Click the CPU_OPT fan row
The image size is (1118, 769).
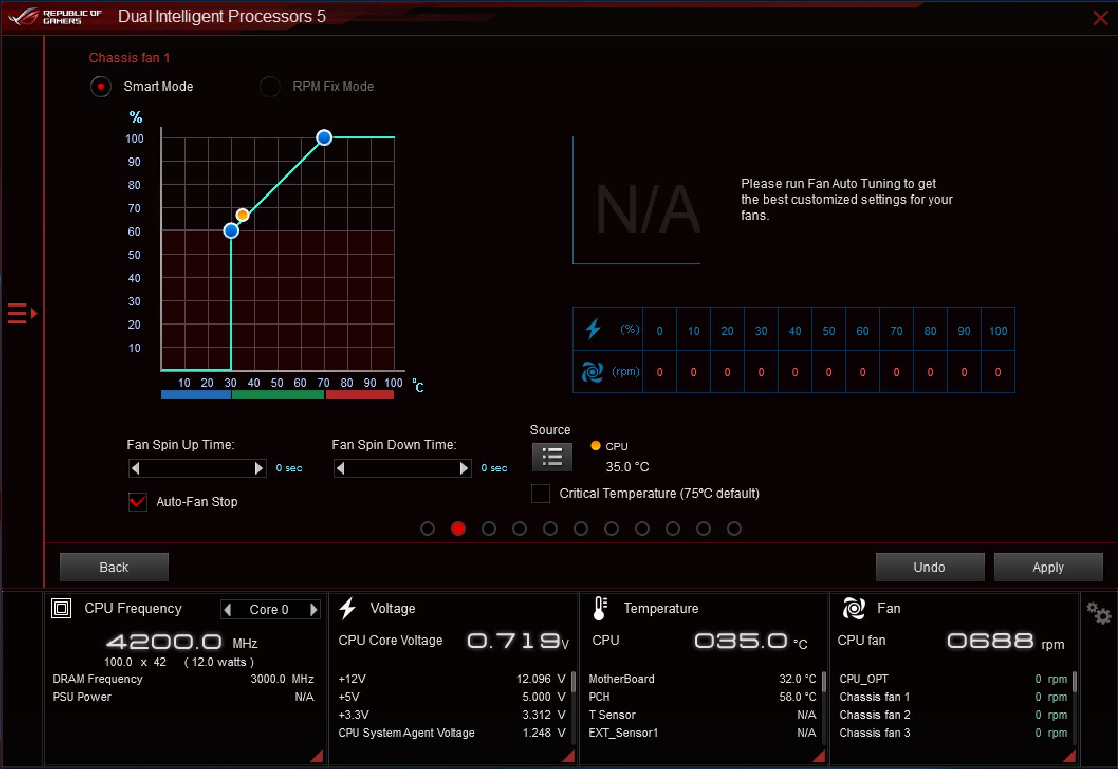pyautogui.click(x=953, y=679)
